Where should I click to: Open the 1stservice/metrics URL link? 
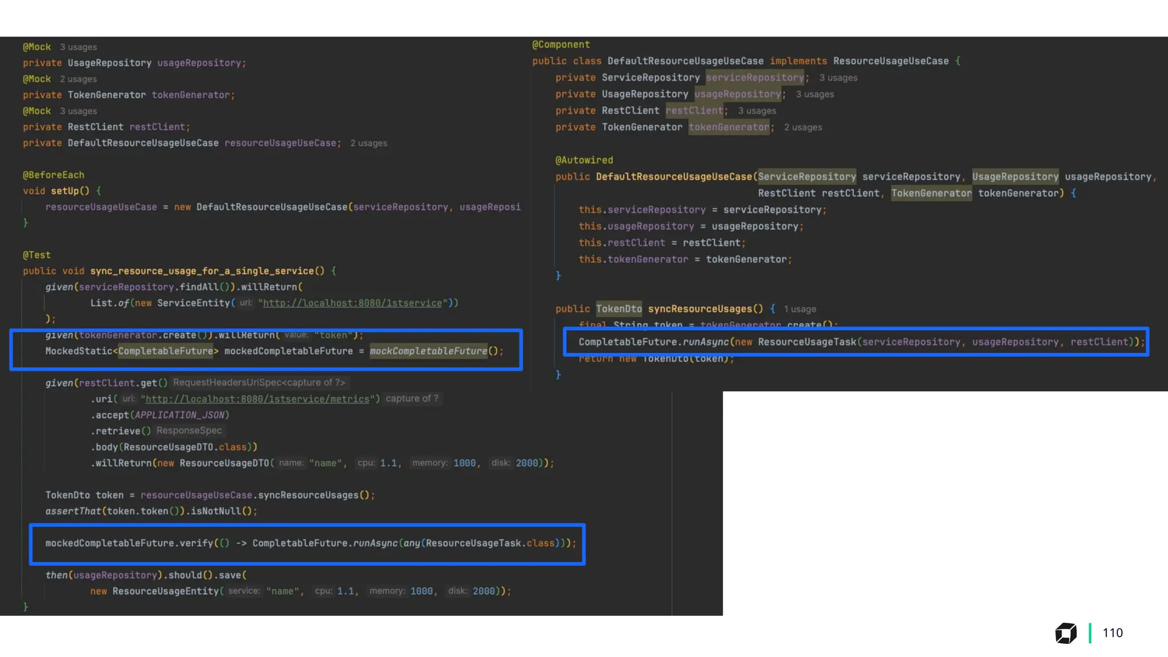257,399
